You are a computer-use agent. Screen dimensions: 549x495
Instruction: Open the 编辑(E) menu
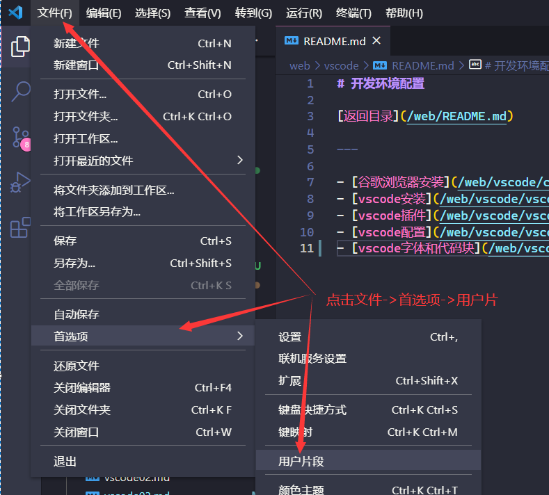click(x=104, y=13)
